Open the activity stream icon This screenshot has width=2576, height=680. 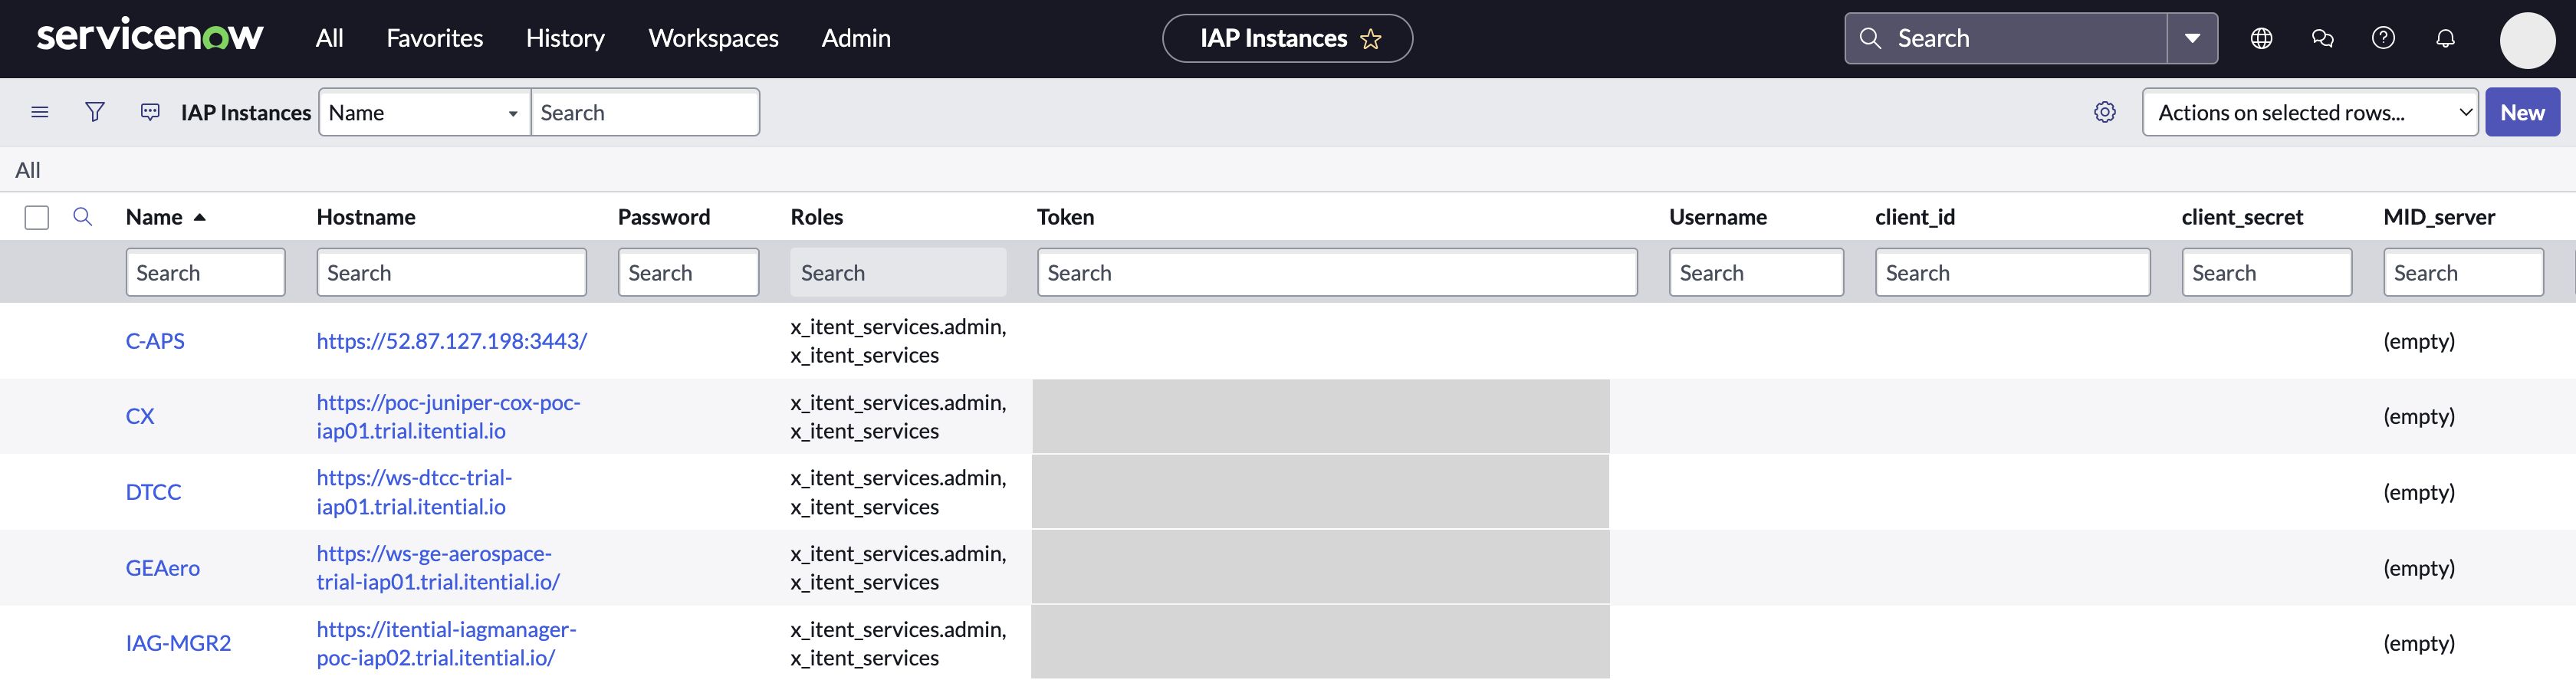click(150, 112)
